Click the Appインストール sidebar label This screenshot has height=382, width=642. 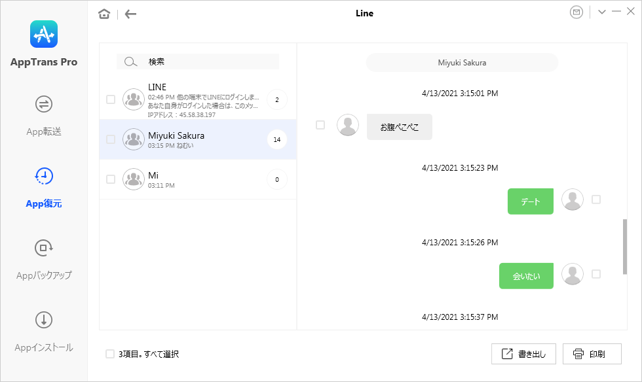(44, 347)
